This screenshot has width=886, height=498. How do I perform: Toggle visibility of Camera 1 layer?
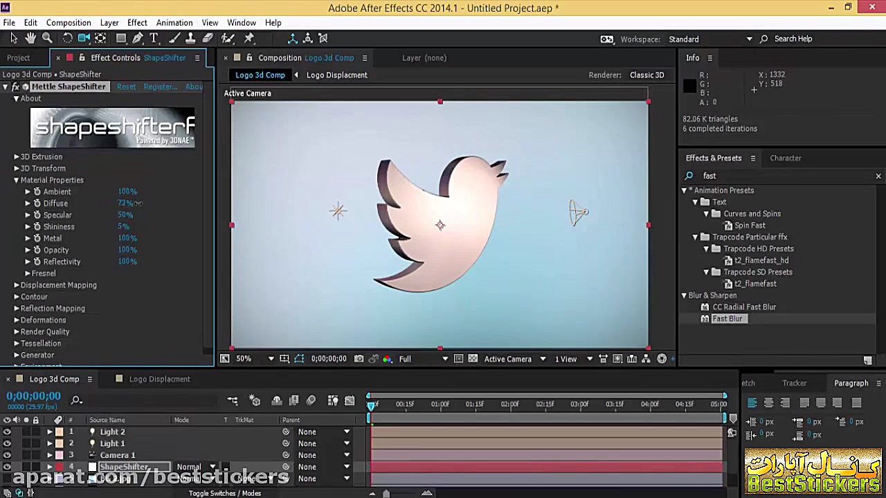pyautogui.click(x=7, y=455)
